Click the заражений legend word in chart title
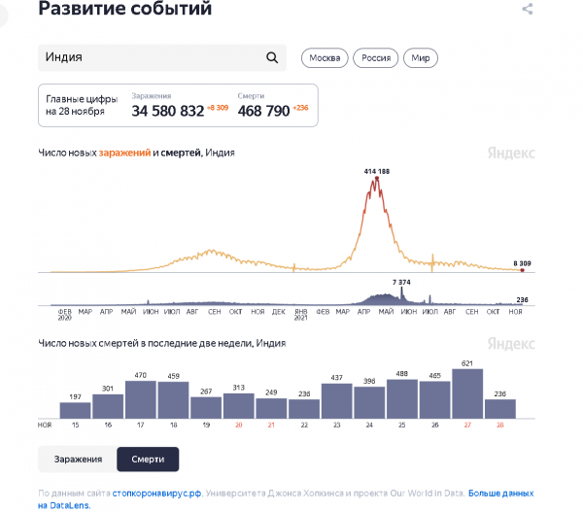The width and height of the screenshot is (583, 512). click(124, 153)
